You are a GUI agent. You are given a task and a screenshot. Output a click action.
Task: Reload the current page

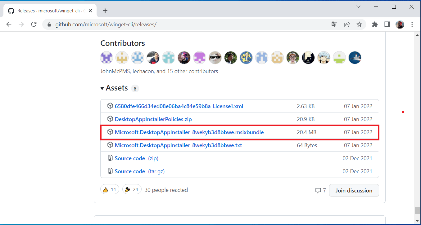coord(34,24)
